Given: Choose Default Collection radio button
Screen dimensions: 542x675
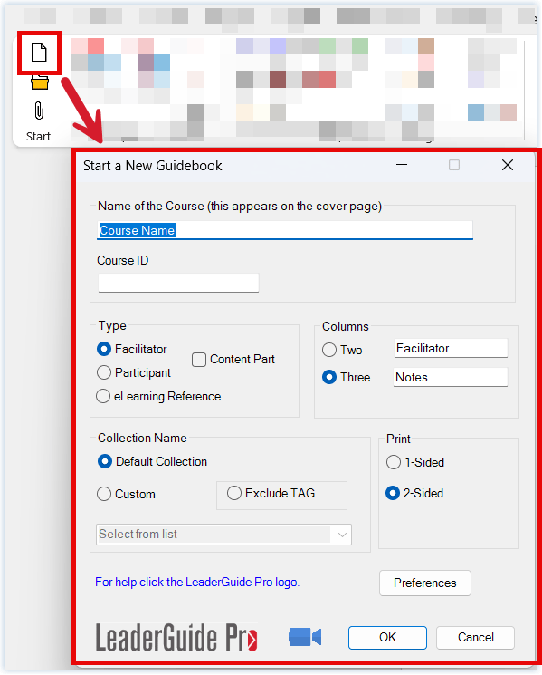Looking at the screenshot, I should [x=105, y=461].
